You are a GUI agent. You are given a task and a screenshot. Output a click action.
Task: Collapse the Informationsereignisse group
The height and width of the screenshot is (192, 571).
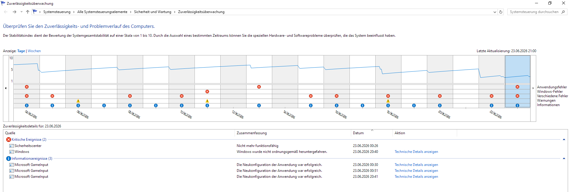pyautogui.click(x=564, y=159)
